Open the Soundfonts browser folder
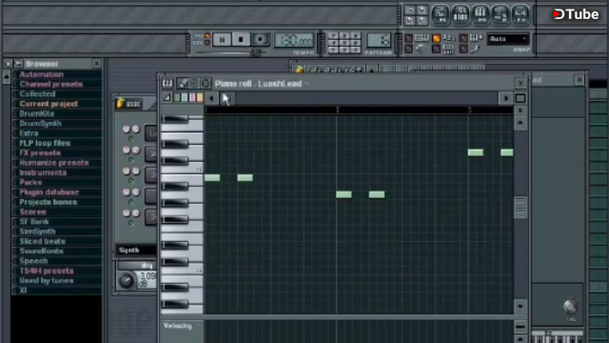Screen dimensions: 609x343 click(41, 251)
